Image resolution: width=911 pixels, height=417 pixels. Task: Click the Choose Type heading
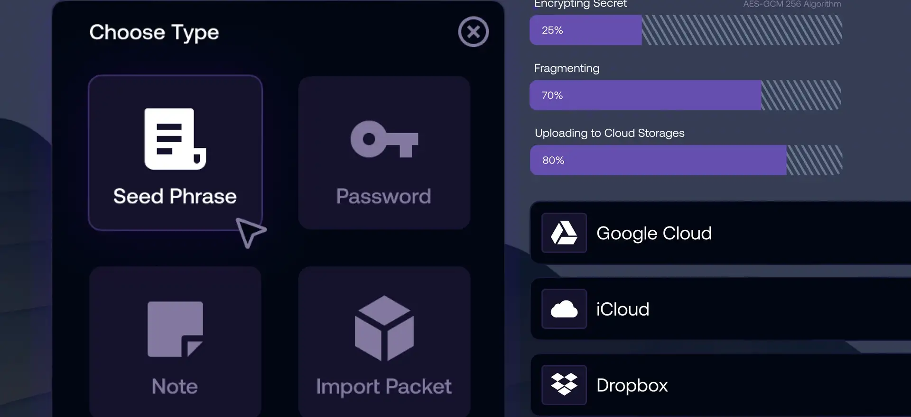154,33
